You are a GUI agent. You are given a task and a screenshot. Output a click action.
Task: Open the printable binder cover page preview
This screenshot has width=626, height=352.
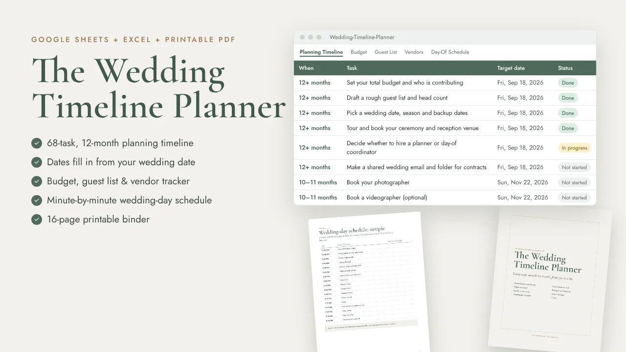point(550,279)
